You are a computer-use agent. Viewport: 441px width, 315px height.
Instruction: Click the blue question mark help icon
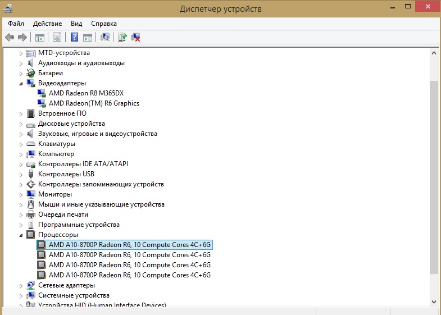(74, 38)
